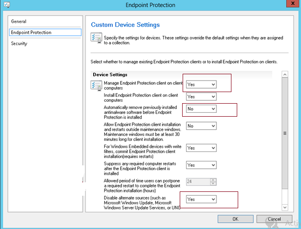Click the Custom Device Settings checklist icon
This screenshot has height=229, width=301.
click(x=96, y=38)
